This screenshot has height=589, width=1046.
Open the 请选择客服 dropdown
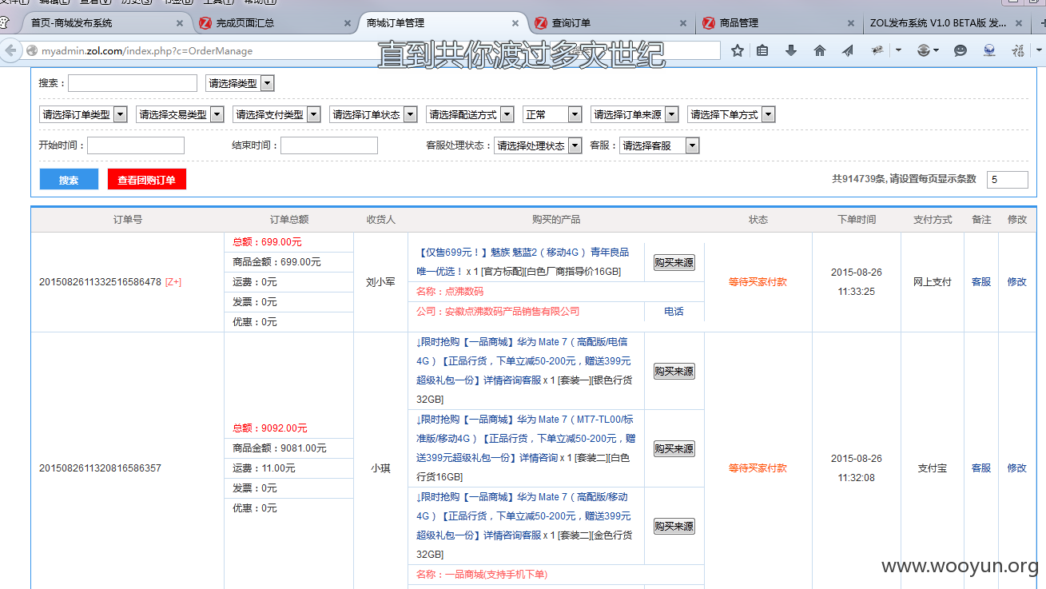click(659, 145)
